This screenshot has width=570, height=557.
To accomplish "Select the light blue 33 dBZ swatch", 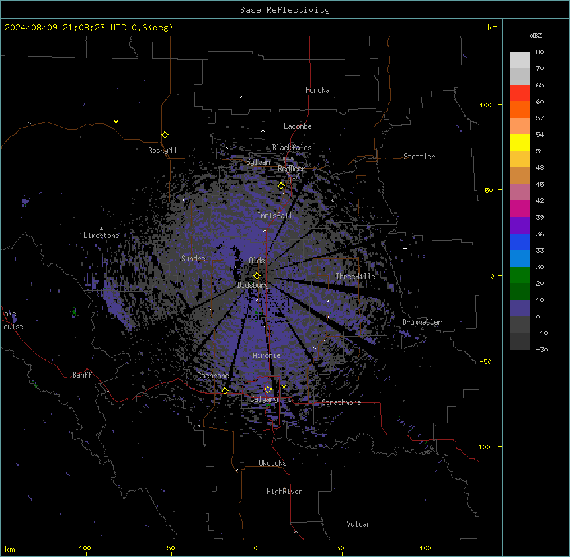I will [x=520, y=258].
